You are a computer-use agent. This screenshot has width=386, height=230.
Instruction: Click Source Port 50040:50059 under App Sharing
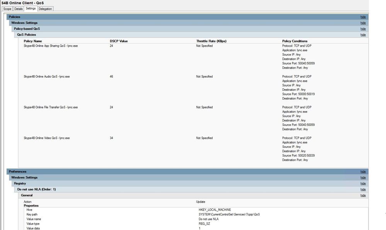point(298,63)
